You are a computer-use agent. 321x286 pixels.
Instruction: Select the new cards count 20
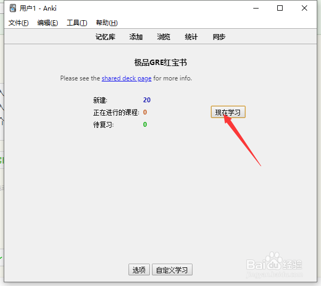point(147,100)
